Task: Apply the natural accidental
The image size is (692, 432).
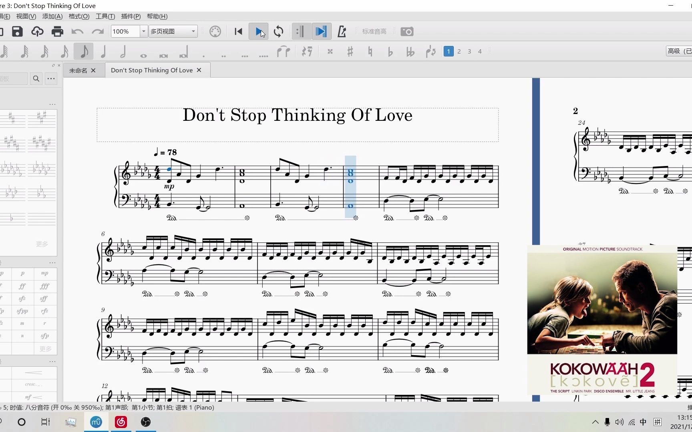Action: tap(370, 52)
